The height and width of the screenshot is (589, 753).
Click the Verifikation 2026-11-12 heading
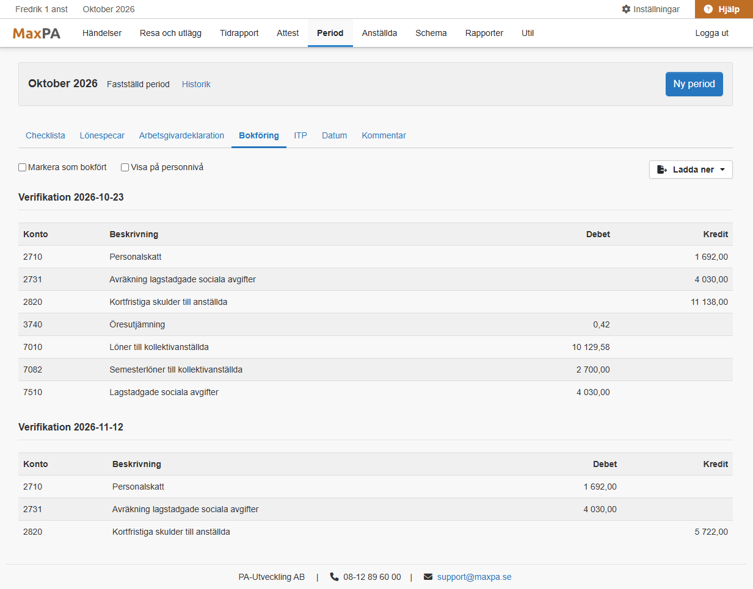(71, 427)
